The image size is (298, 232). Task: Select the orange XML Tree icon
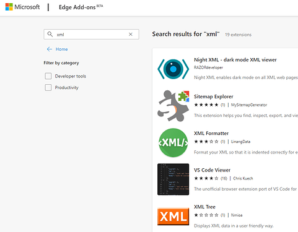pyautogui.click(x=173, y=217)
